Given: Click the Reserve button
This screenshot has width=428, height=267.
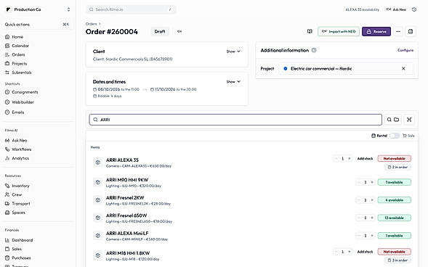Looking at the screenshot, I should pyautogui.click(x=376, y=32).
